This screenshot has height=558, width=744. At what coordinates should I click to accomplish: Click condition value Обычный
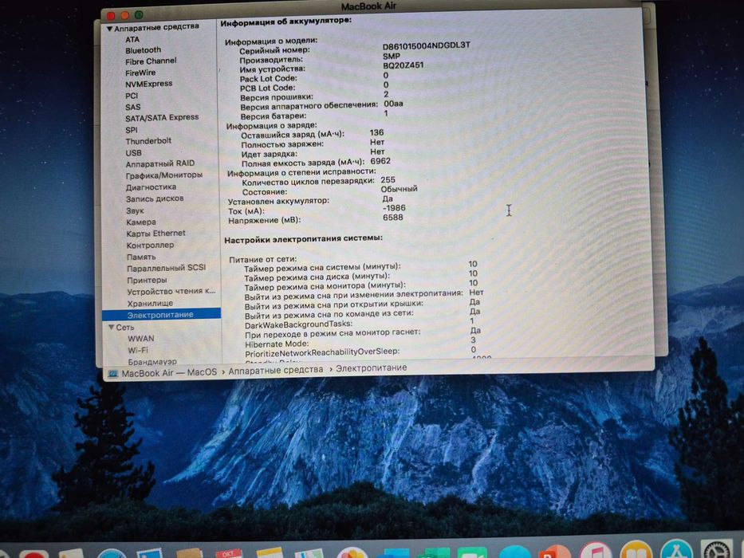pos(399,188)
